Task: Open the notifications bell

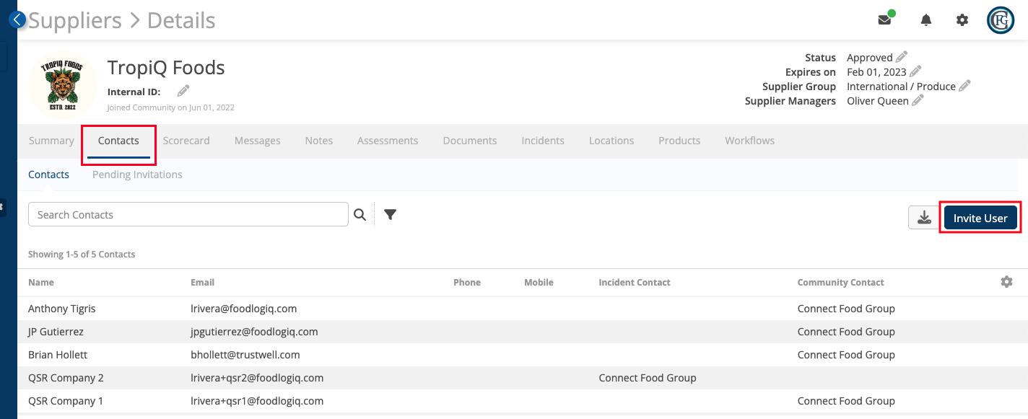Action: 926,20
